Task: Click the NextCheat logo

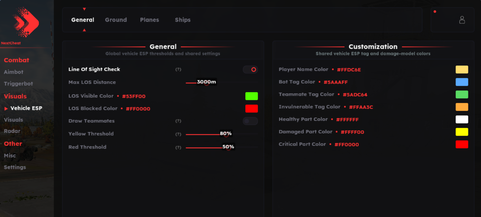Action: click(26, 22)
